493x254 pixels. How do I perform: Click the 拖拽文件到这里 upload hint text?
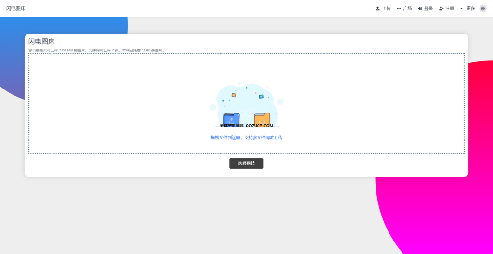[x=246, y=138]
